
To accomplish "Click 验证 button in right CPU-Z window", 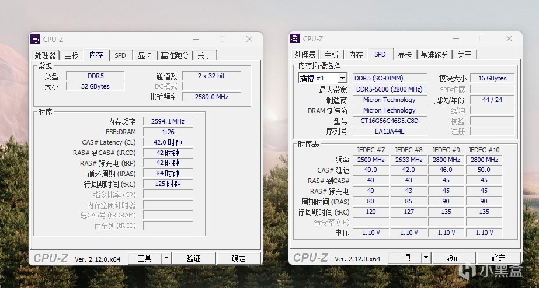I will [x=454, y=258].
